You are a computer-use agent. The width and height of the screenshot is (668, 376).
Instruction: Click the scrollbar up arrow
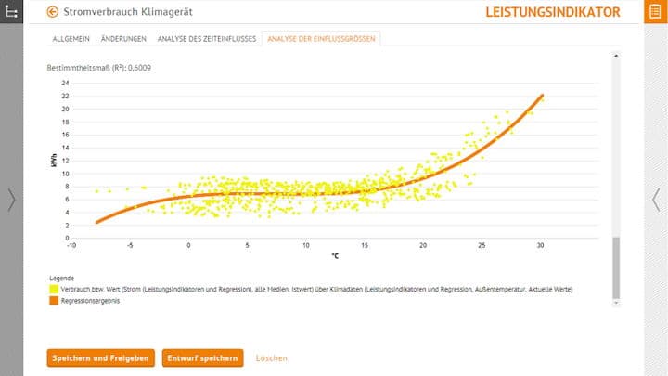[616, 56]
